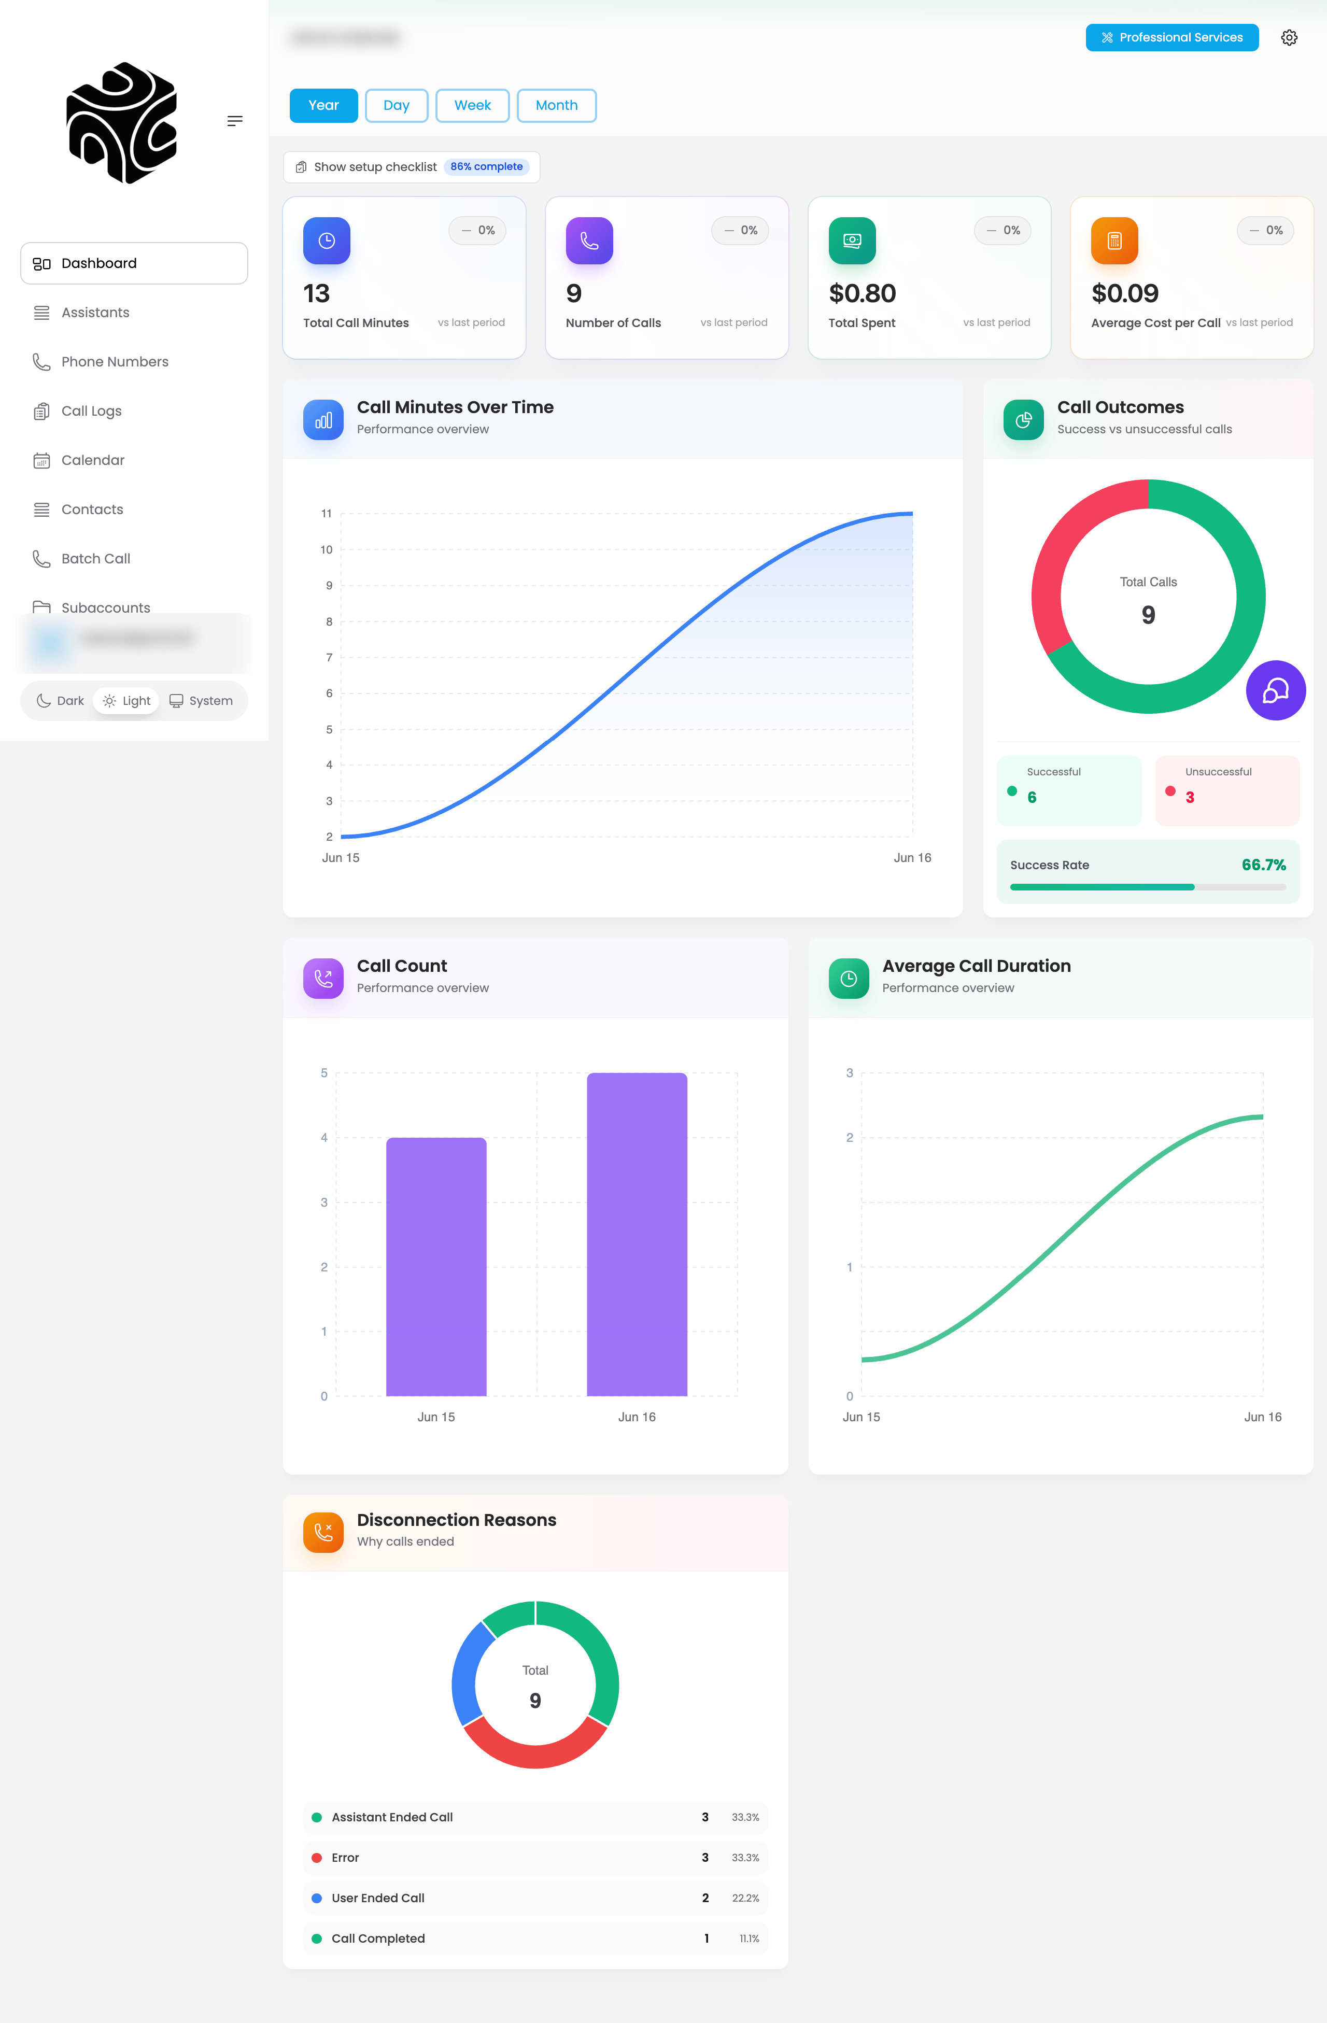1327x2023 pixels.
Task: Click the 0% change badge on Total Call Minutes
Action: click(x=478, y=230)
